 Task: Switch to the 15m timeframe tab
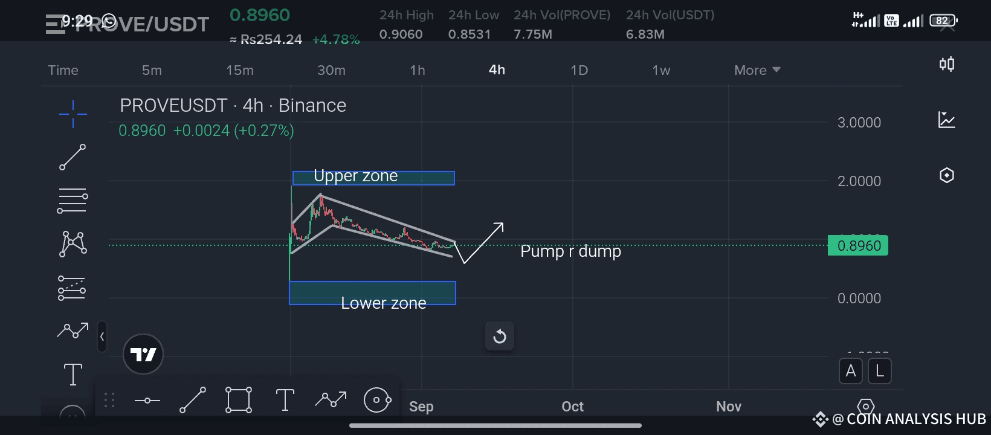click(x=240, y=70)
